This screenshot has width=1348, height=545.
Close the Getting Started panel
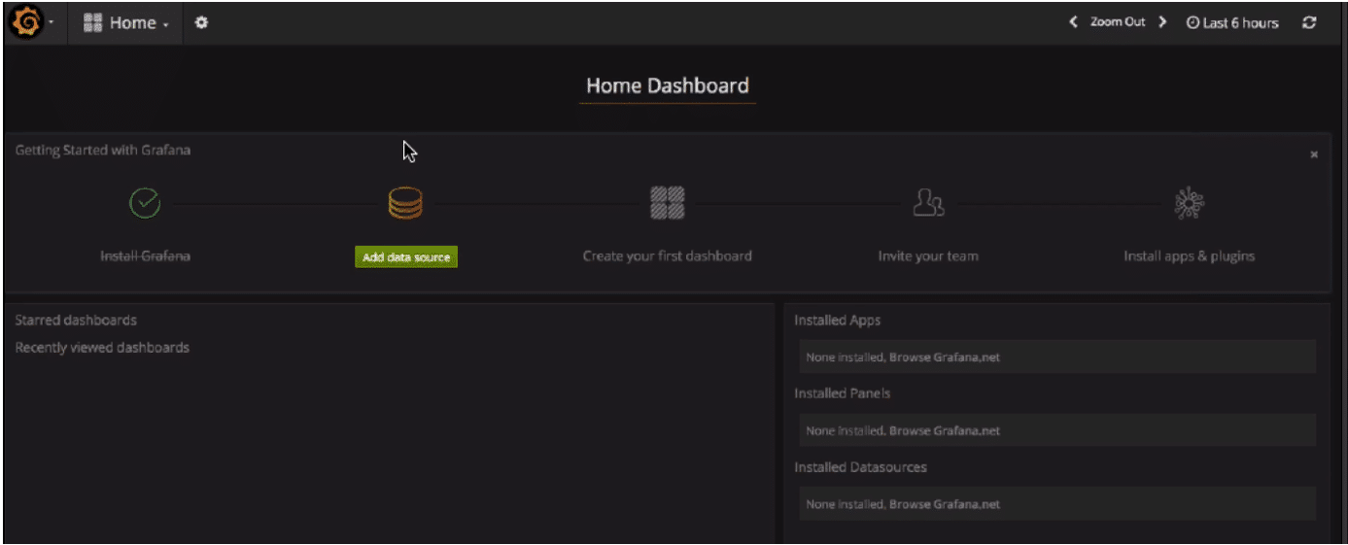click(x=1314, y=154)
